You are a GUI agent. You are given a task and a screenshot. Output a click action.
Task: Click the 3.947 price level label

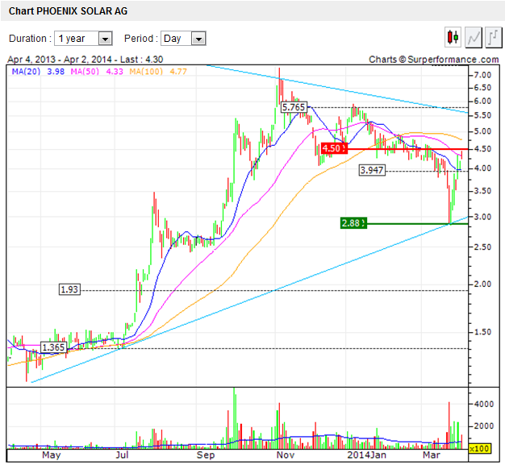[374, 170]
